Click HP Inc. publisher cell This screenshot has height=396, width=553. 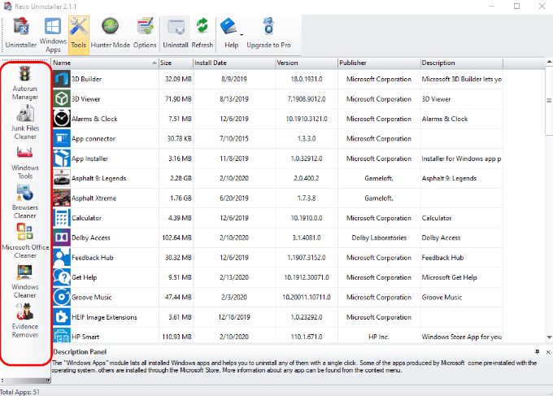click(379, 337)
